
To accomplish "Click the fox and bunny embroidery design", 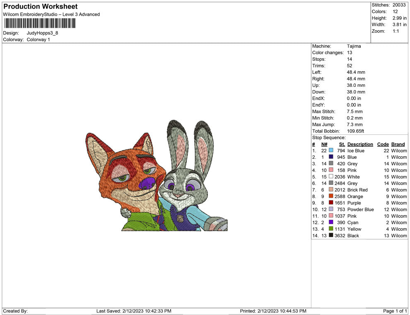I will [x=157, y=178].
